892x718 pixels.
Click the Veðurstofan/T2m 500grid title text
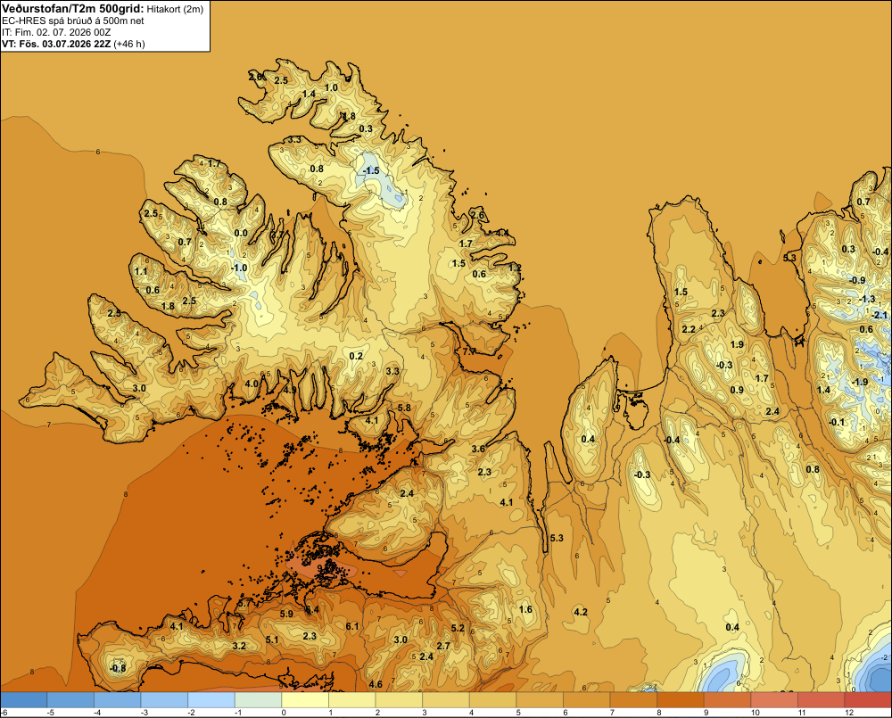(x=73, y=8)
